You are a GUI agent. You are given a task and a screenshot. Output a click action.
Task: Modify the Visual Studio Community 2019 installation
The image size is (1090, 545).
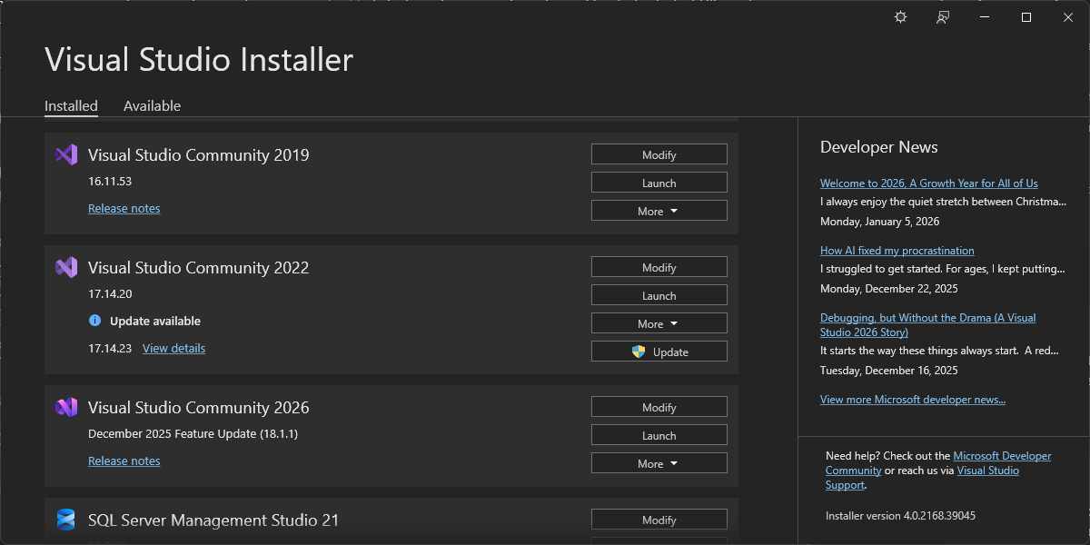tap(659, 154)
